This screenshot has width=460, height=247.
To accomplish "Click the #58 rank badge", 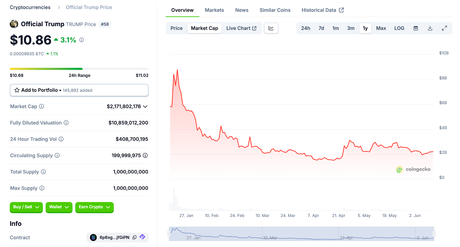I will pos(105,24).
